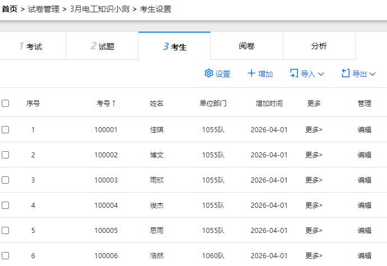Viewport: 387px width, 266px height.
Task: Open 更多> for 博文
Action: coord(314,155)
